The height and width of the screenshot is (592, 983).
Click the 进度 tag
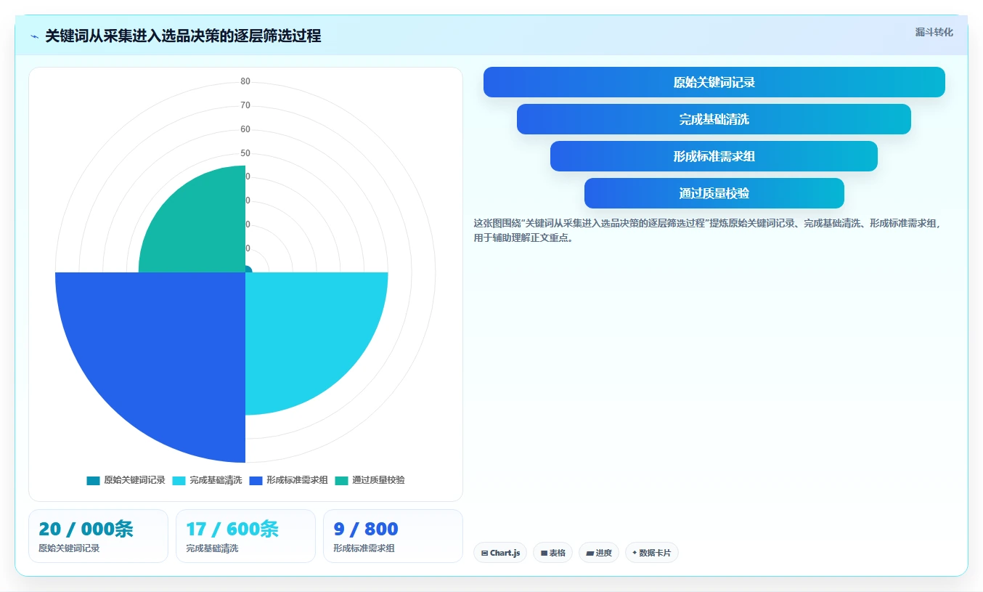pyautogui.click(x=599, y=553)
